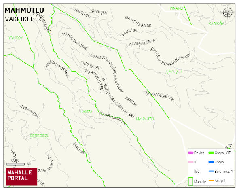Click the Otoyol blue legend swatch
The image size is (239, 191).
click(211, 162)
